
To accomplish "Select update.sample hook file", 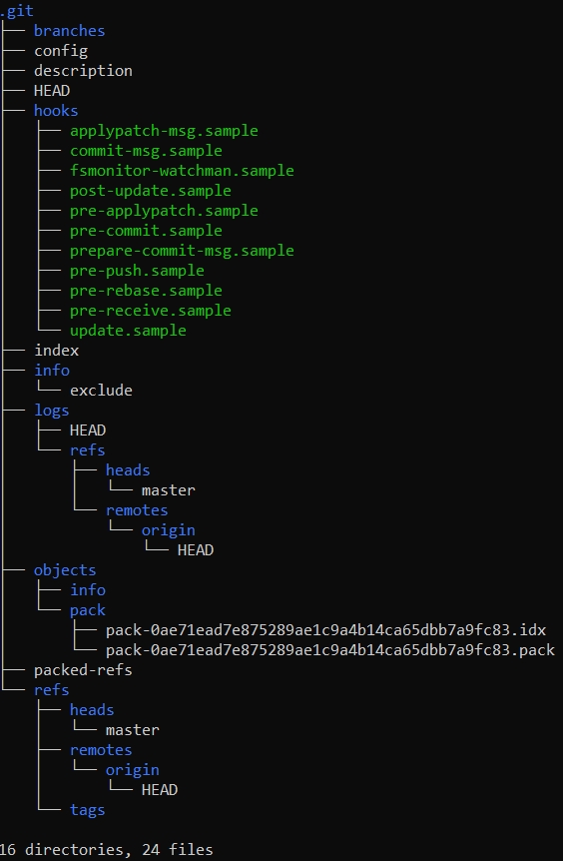I will click(128, 331).
